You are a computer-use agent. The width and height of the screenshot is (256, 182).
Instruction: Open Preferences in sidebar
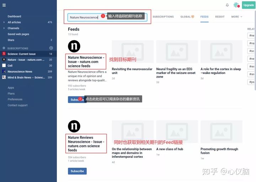[15, 99]
